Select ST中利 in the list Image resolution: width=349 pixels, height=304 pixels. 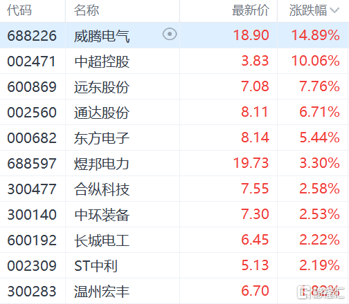tap(96, 266)
